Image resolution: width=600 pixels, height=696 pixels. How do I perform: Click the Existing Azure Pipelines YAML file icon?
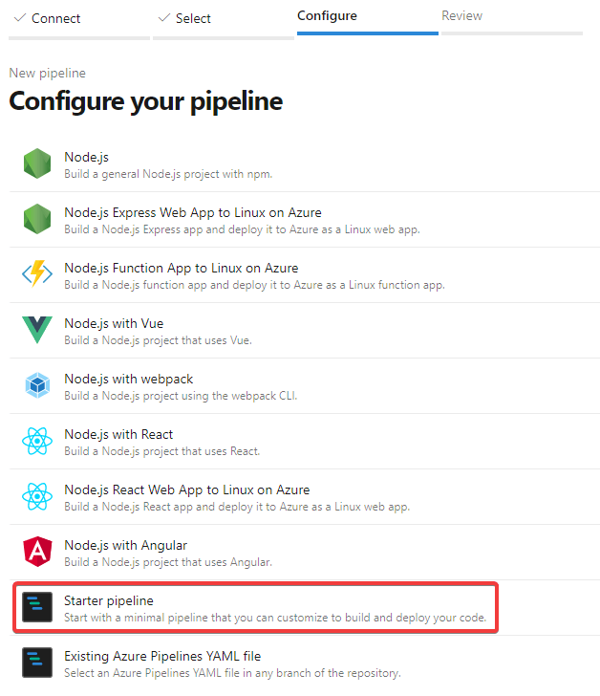pyautogui.click(x=37, y=663)
